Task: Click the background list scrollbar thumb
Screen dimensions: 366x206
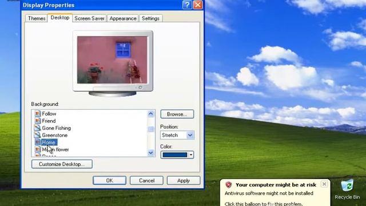Action: tap(151, 129)
